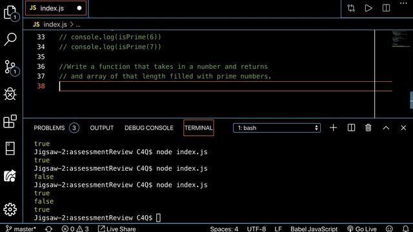Open the Extensions view
The width and height of the screenshot is (413, 232).
point(10,121)
